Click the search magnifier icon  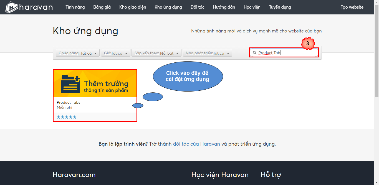tap(255, 53)
